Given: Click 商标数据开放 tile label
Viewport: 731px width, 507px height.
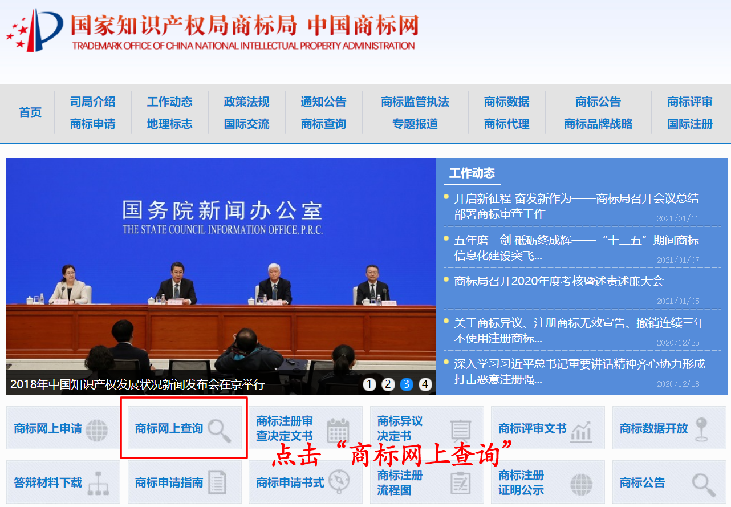Looking at the screenshot, I should (654, 428).
